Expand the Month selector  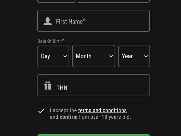coord(94,56)
